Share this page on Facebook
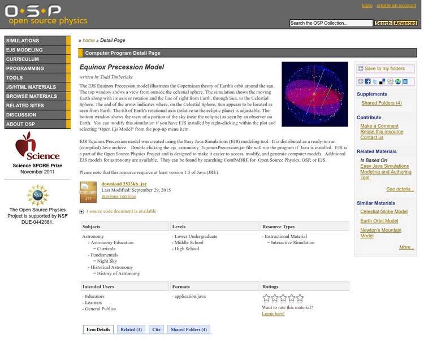The width and height of the screenshot is (424, 339). coord(367,81)
